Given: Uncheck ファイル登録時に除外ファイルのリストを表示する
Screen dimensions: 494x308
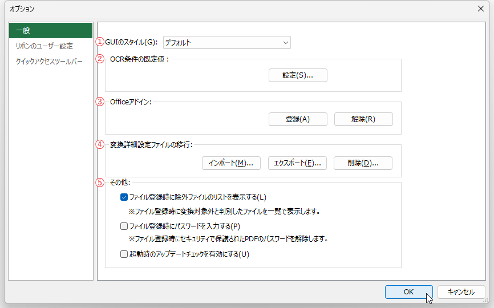Looking at the screenshot, I should (124, 197).
